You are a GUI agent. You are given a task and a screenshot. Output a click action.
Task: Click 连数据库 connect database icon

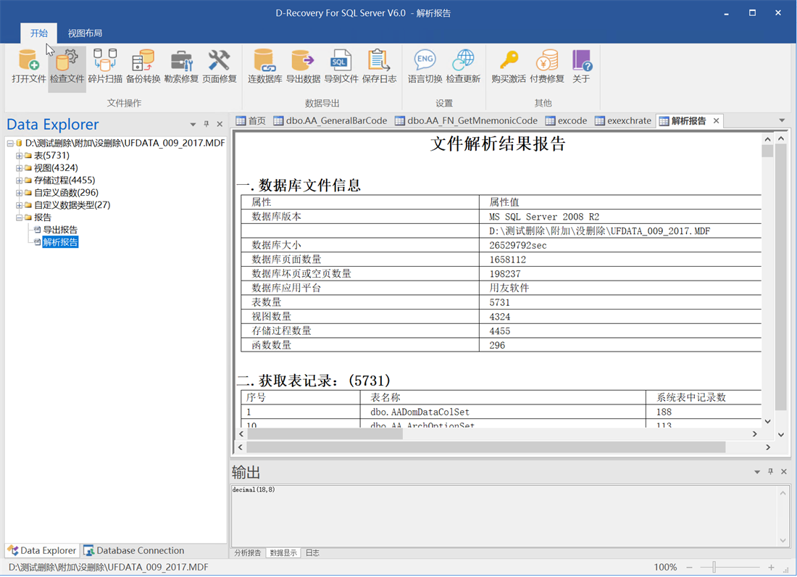click(x=264, y=66)
